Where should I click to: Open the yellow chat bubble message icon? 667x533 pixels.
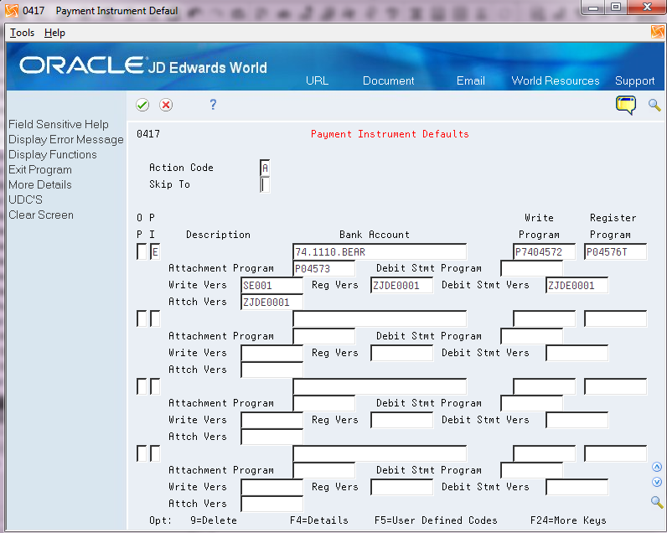626,105
